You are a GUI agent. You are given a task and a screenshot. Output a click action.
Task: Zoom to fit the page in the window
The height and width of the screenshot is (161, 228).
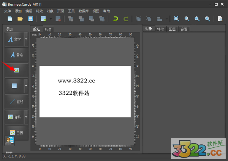pyautogui.click(x=176, y=19)
